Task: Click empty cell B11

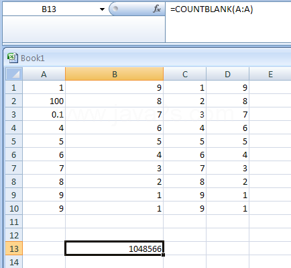Action: [115, 222]
